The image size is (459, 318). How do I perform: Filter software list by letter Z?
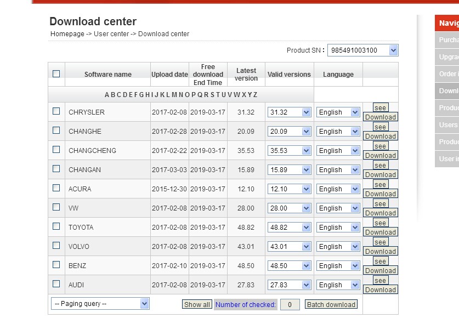click(255, 95)
